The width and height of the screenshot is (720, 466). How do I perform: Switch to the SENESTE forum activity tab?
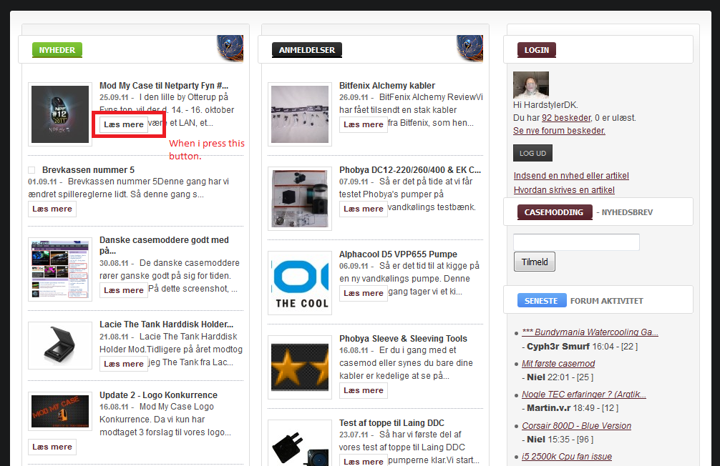(x=542, y=301)
